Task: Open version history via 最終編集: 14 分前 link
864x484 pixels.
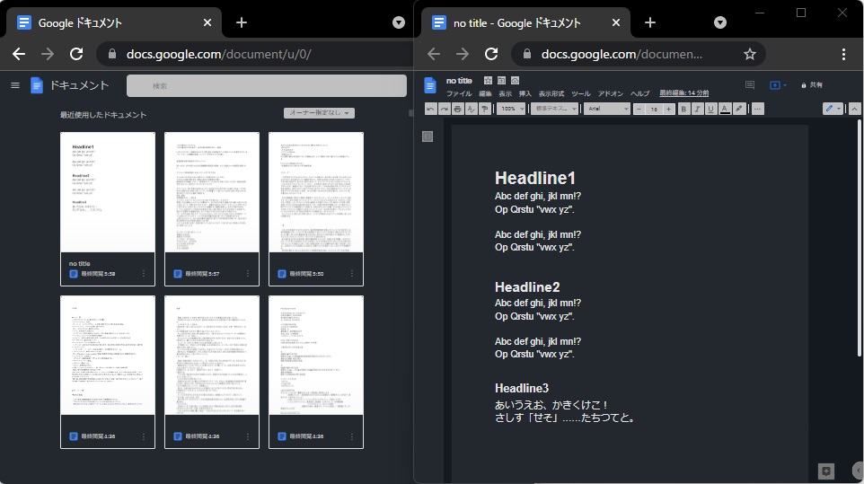Action: tap(683, 93)
